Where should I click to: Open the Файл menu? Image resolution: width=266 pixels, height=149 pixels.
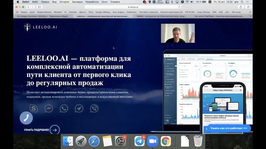click(x=35, y=2)
